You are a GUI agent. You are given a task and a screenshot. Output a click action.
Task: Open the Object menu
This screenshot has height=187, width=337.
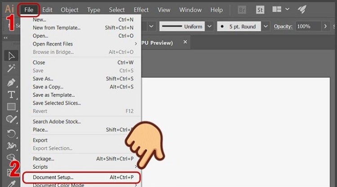tap(69, 10)
